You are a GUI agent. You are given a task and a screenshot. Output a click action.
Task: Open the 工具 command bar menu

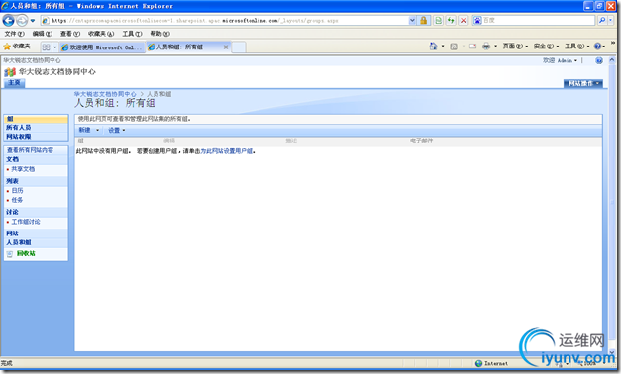coord(577,47)
